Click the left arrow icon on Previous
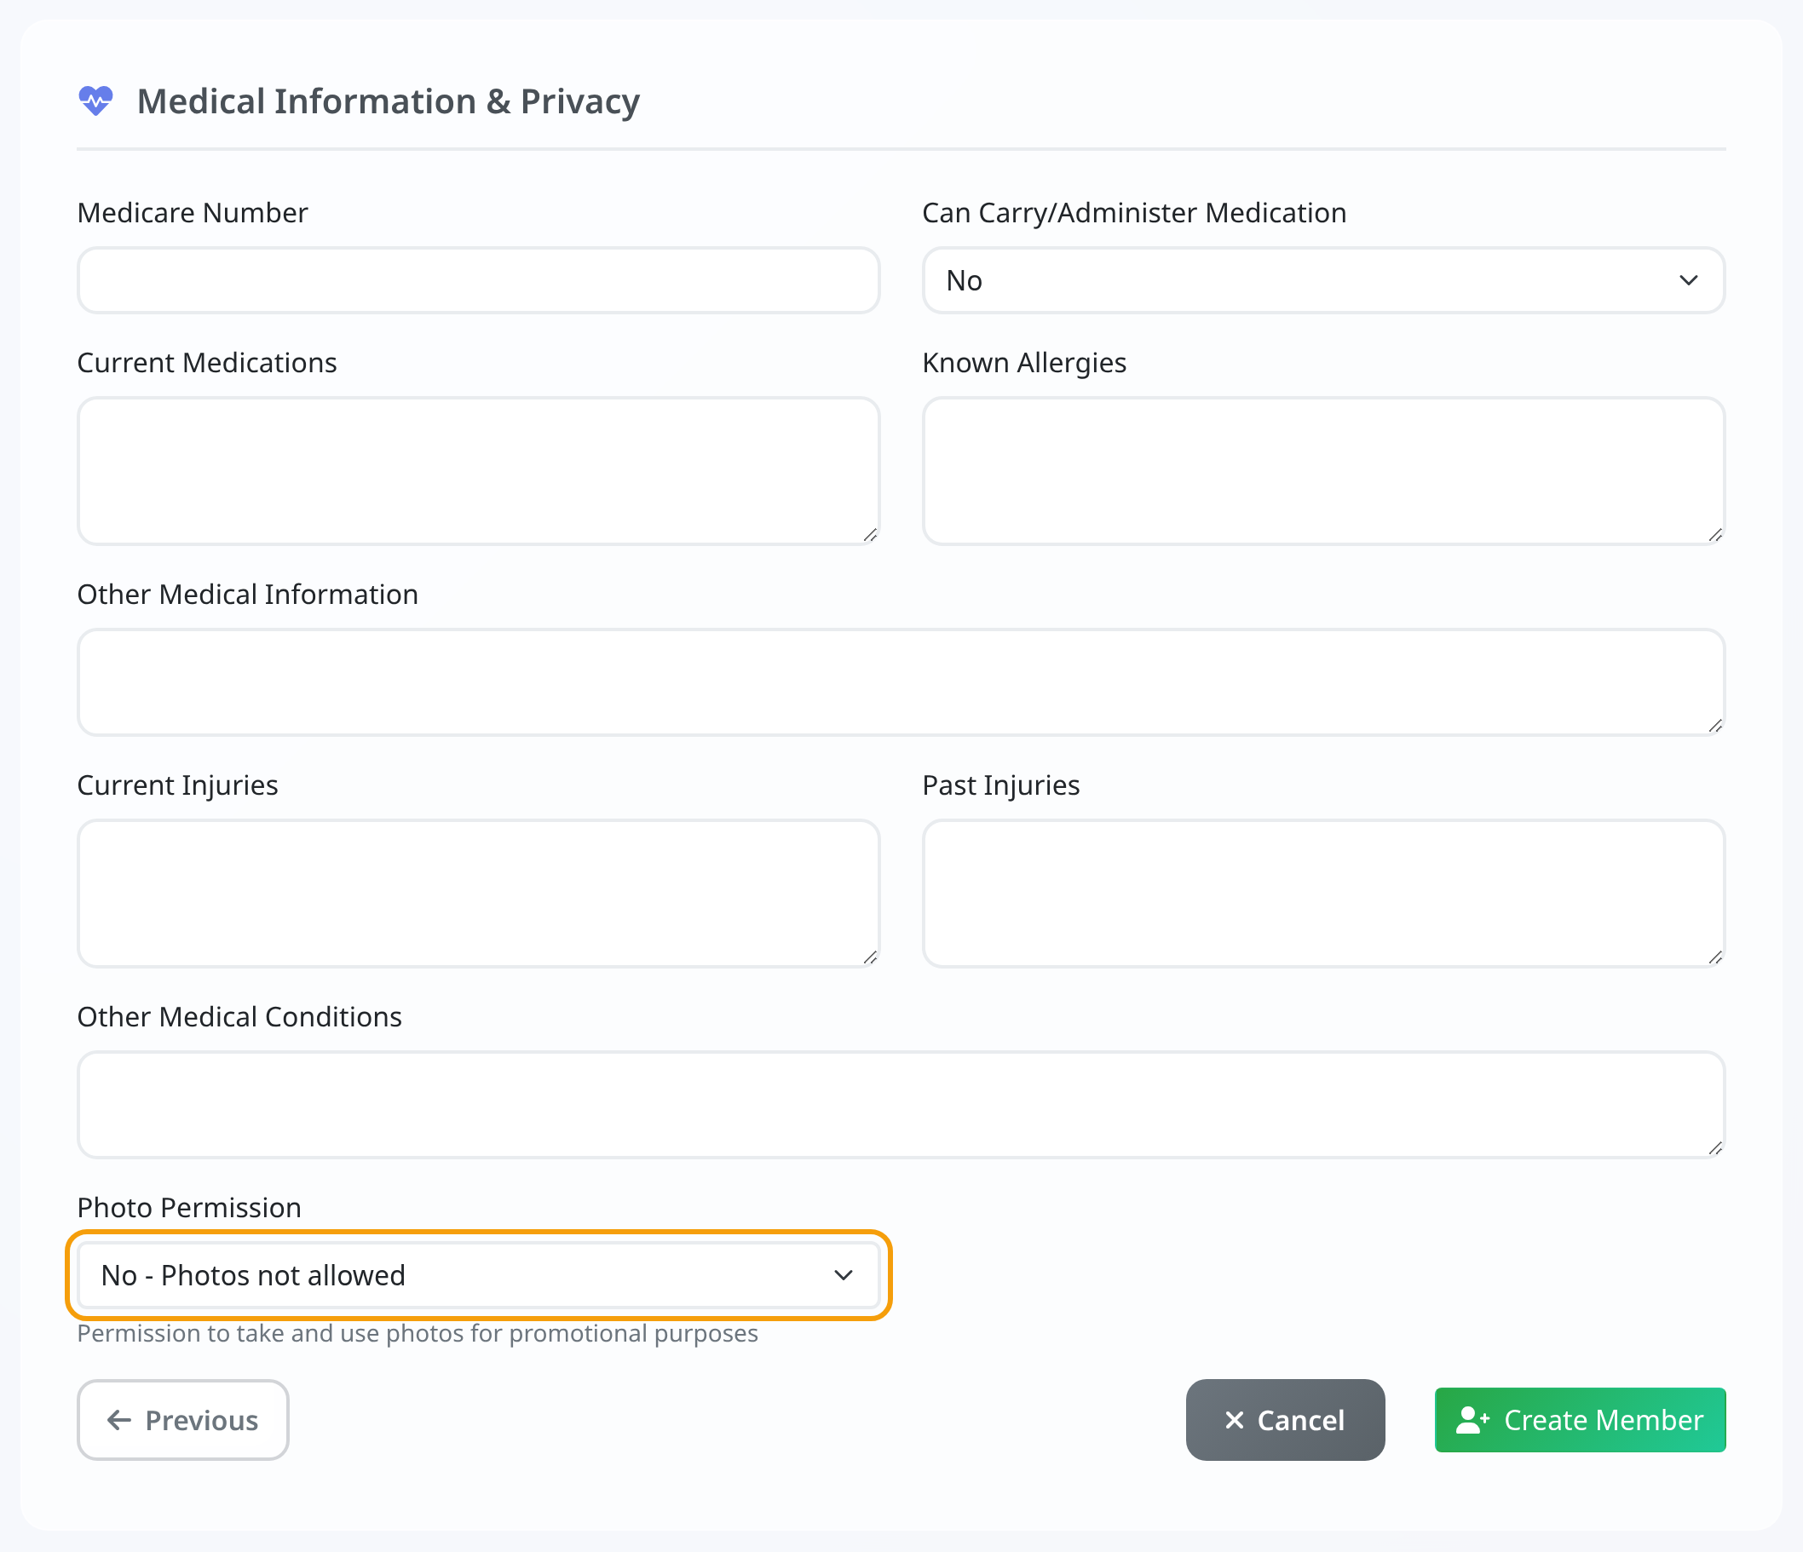The width and height of the screenshot is (1803, 1552). point(119,1420)
